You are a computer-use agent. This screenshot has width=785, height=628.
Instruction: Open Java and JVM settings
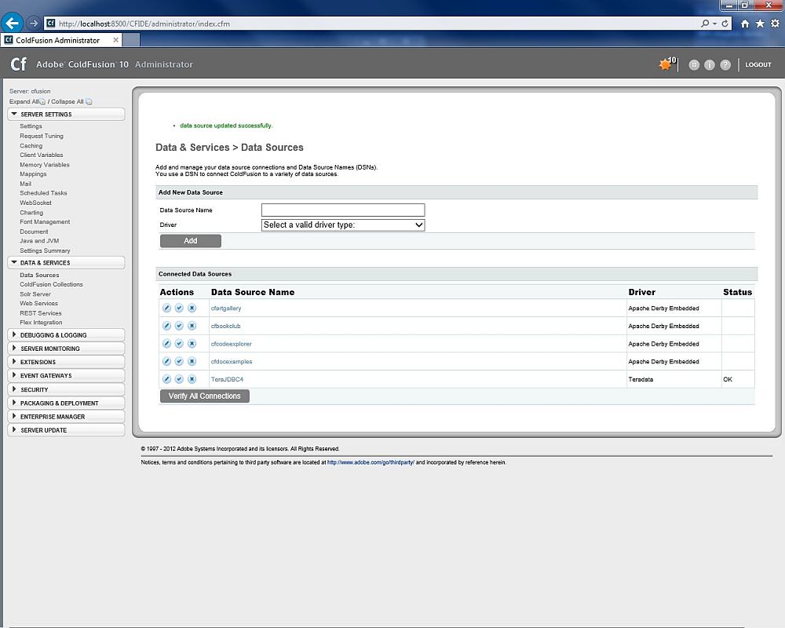[39, 241]
